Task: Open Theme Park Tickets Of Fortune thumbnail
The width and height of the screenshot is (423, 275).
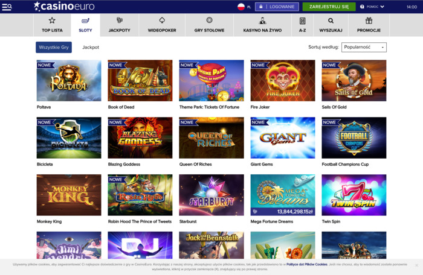Action: (211, 81)
